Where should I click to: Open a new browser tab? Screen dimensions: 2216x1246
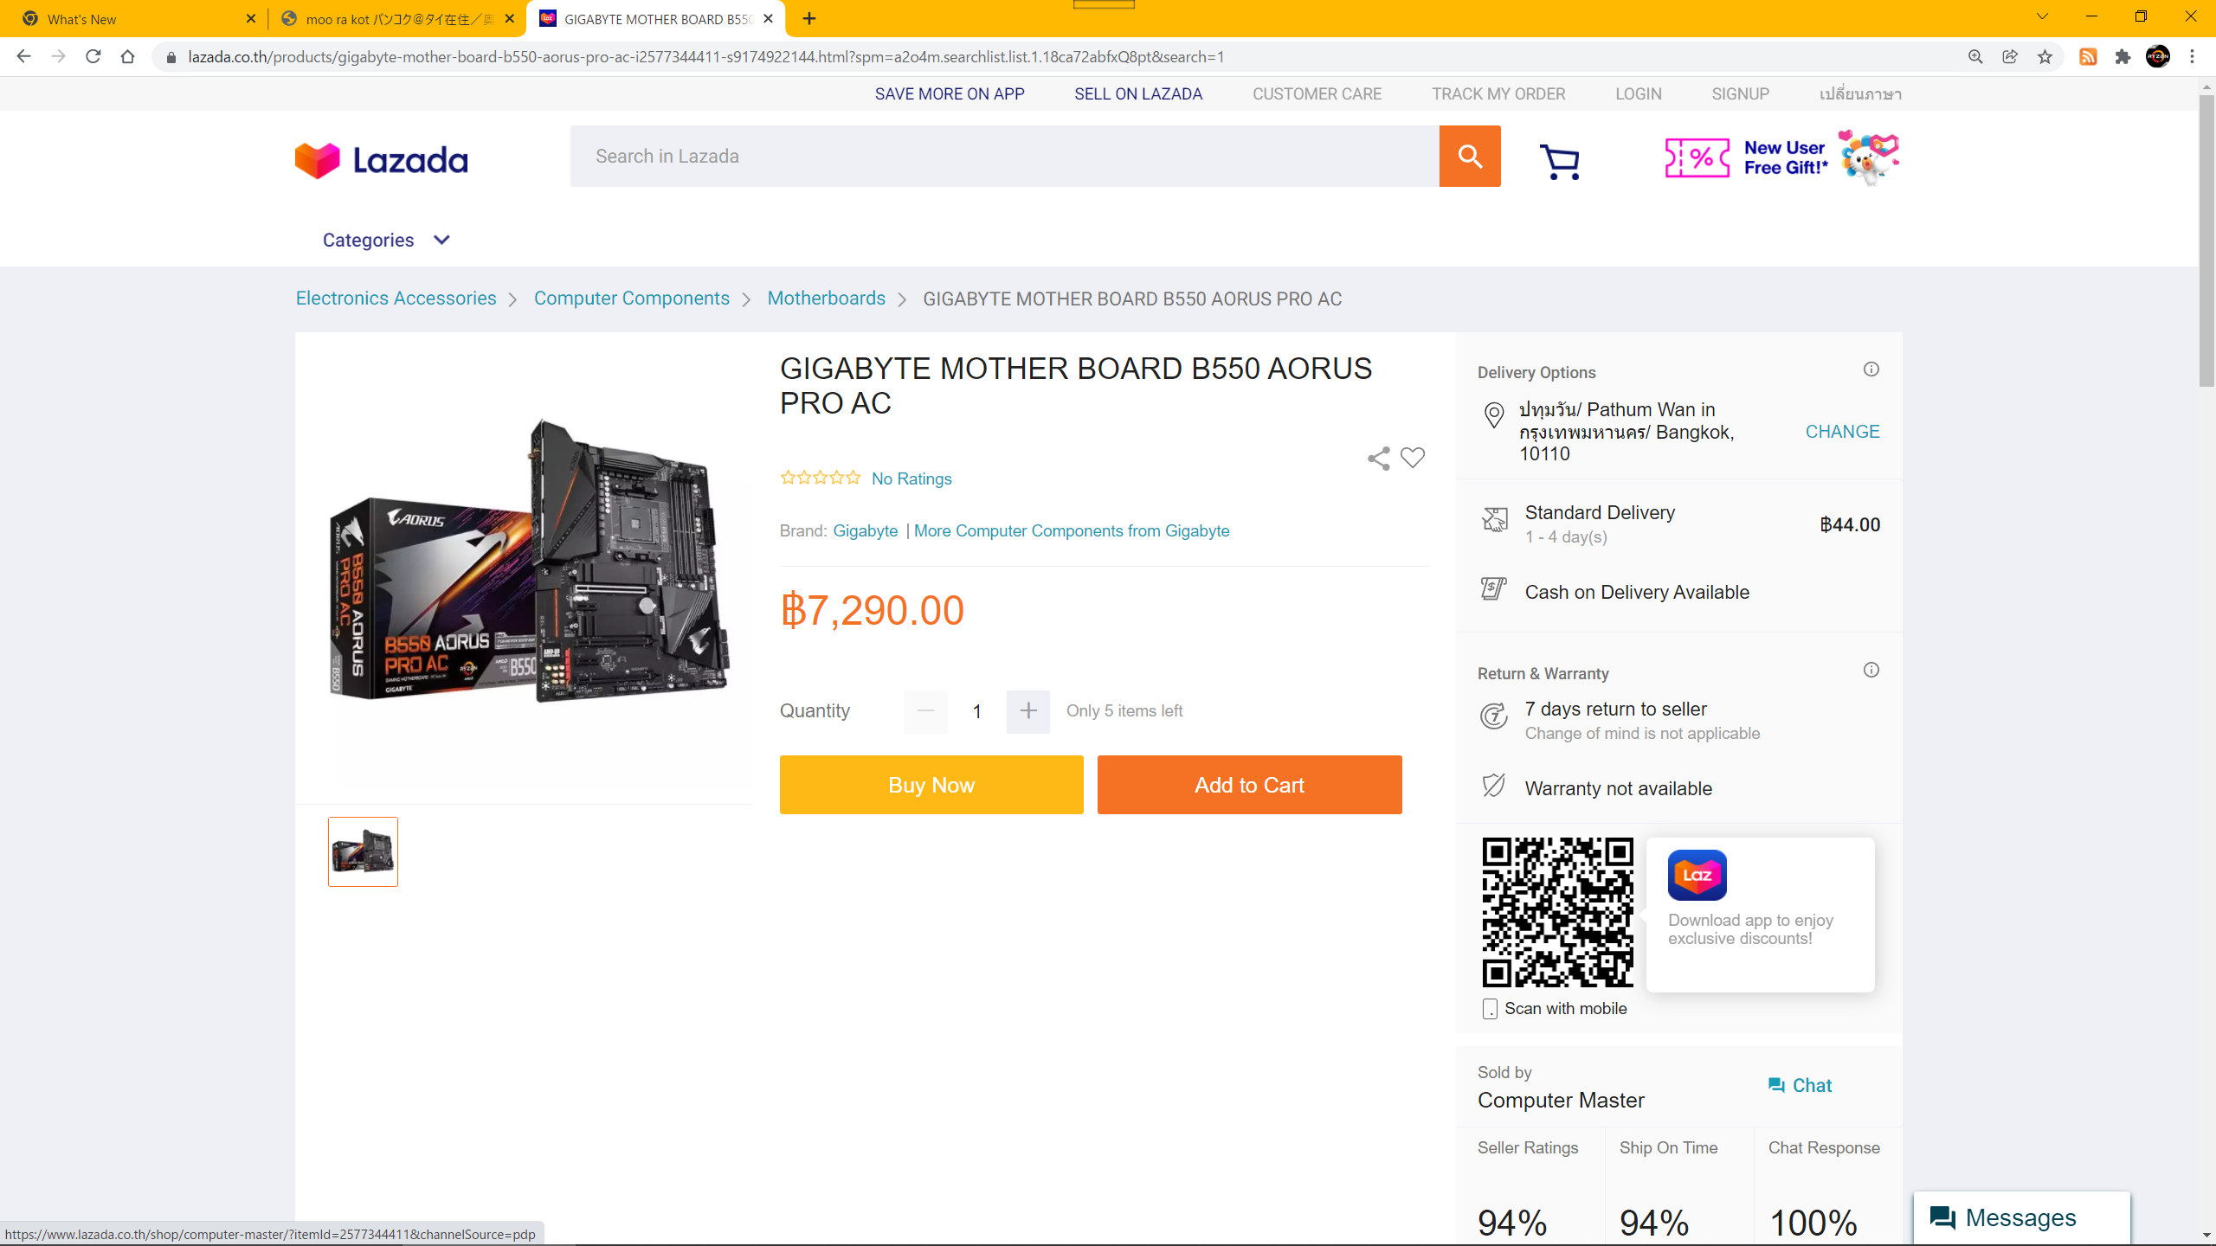click(809, 19)
